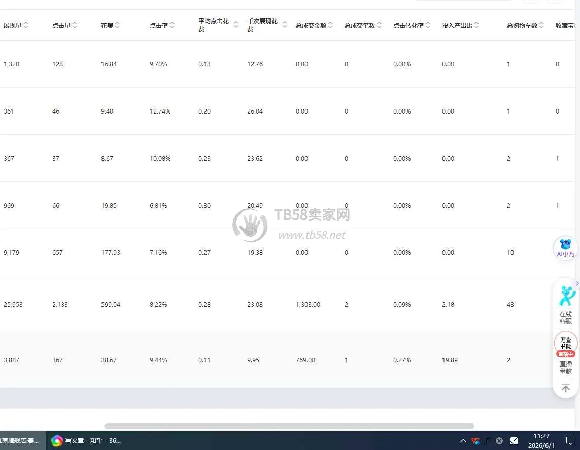Show hidden system tray icons

[463, 440]
